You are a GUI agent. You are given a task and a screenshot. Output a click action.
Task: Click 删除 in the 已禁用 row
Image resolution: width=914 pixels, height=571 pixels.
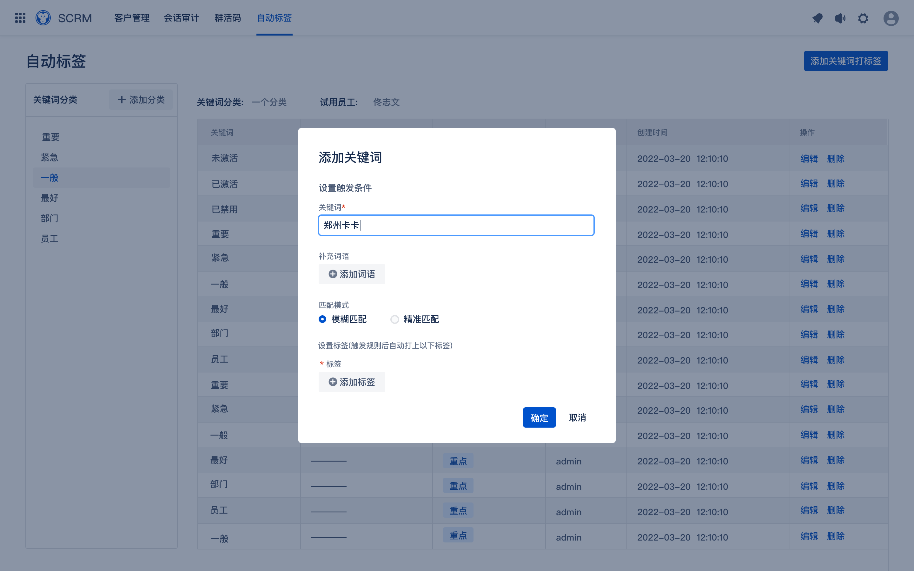click(x=835, y=208)
